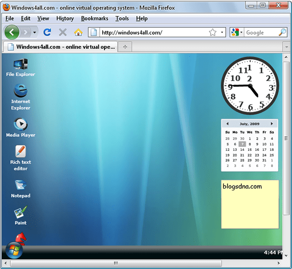The width and height of the screenshot is (292, 269).
Task: Click the horizontal scrollbar left arrow
Action: [x=5, y=263]
